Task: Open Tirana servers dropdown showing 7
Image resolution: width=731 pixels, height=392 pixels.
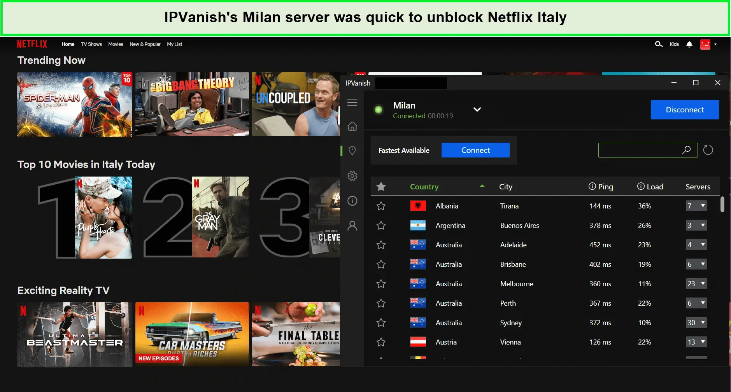Action: (x=696, y=206)
